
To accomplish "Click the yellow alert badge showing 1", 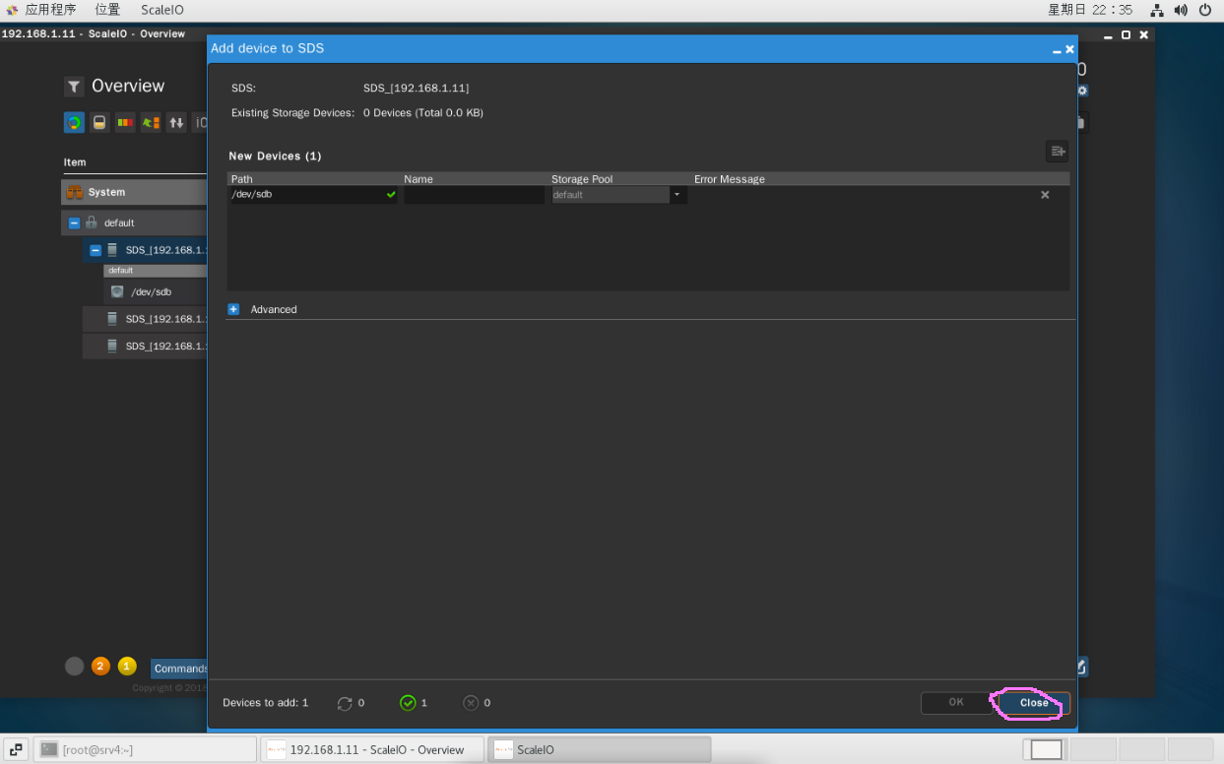I will [x=127, y=667].
